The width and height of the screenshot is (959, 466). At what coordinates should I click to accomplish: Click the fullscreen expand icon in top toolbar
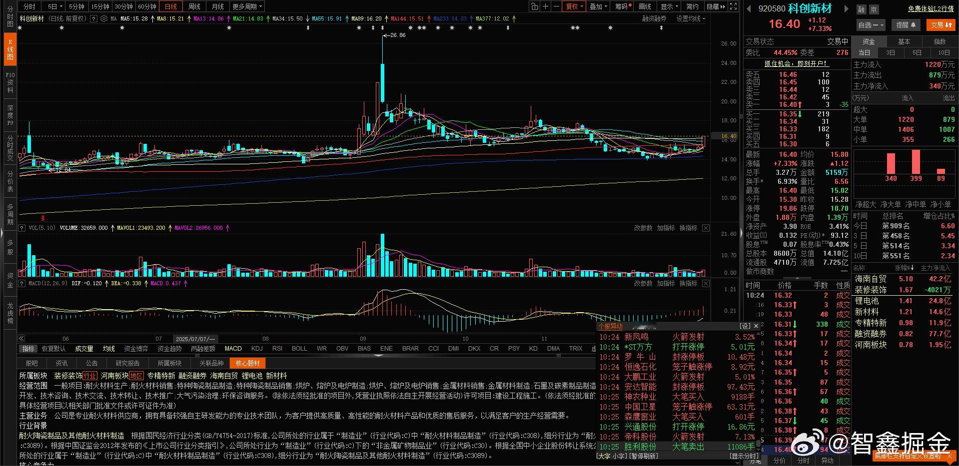pos(732,6)
